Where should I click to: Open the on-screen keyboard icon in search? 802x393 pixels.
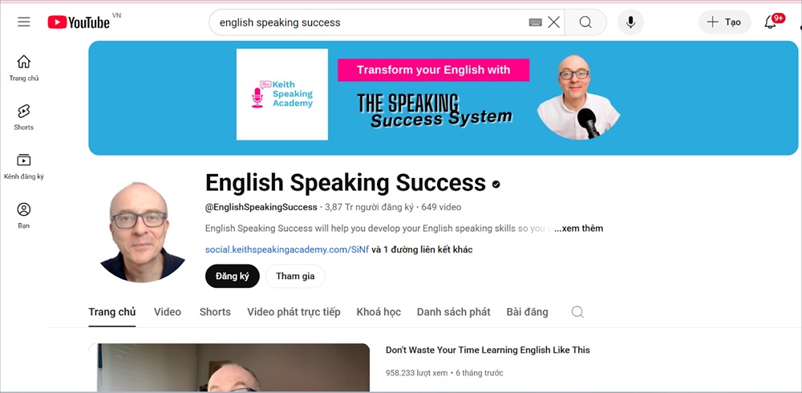coord(535,22)
